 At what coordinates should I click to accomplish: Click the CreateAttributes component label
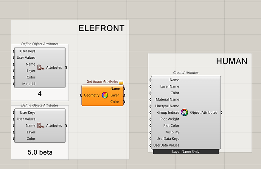[186, 73]
